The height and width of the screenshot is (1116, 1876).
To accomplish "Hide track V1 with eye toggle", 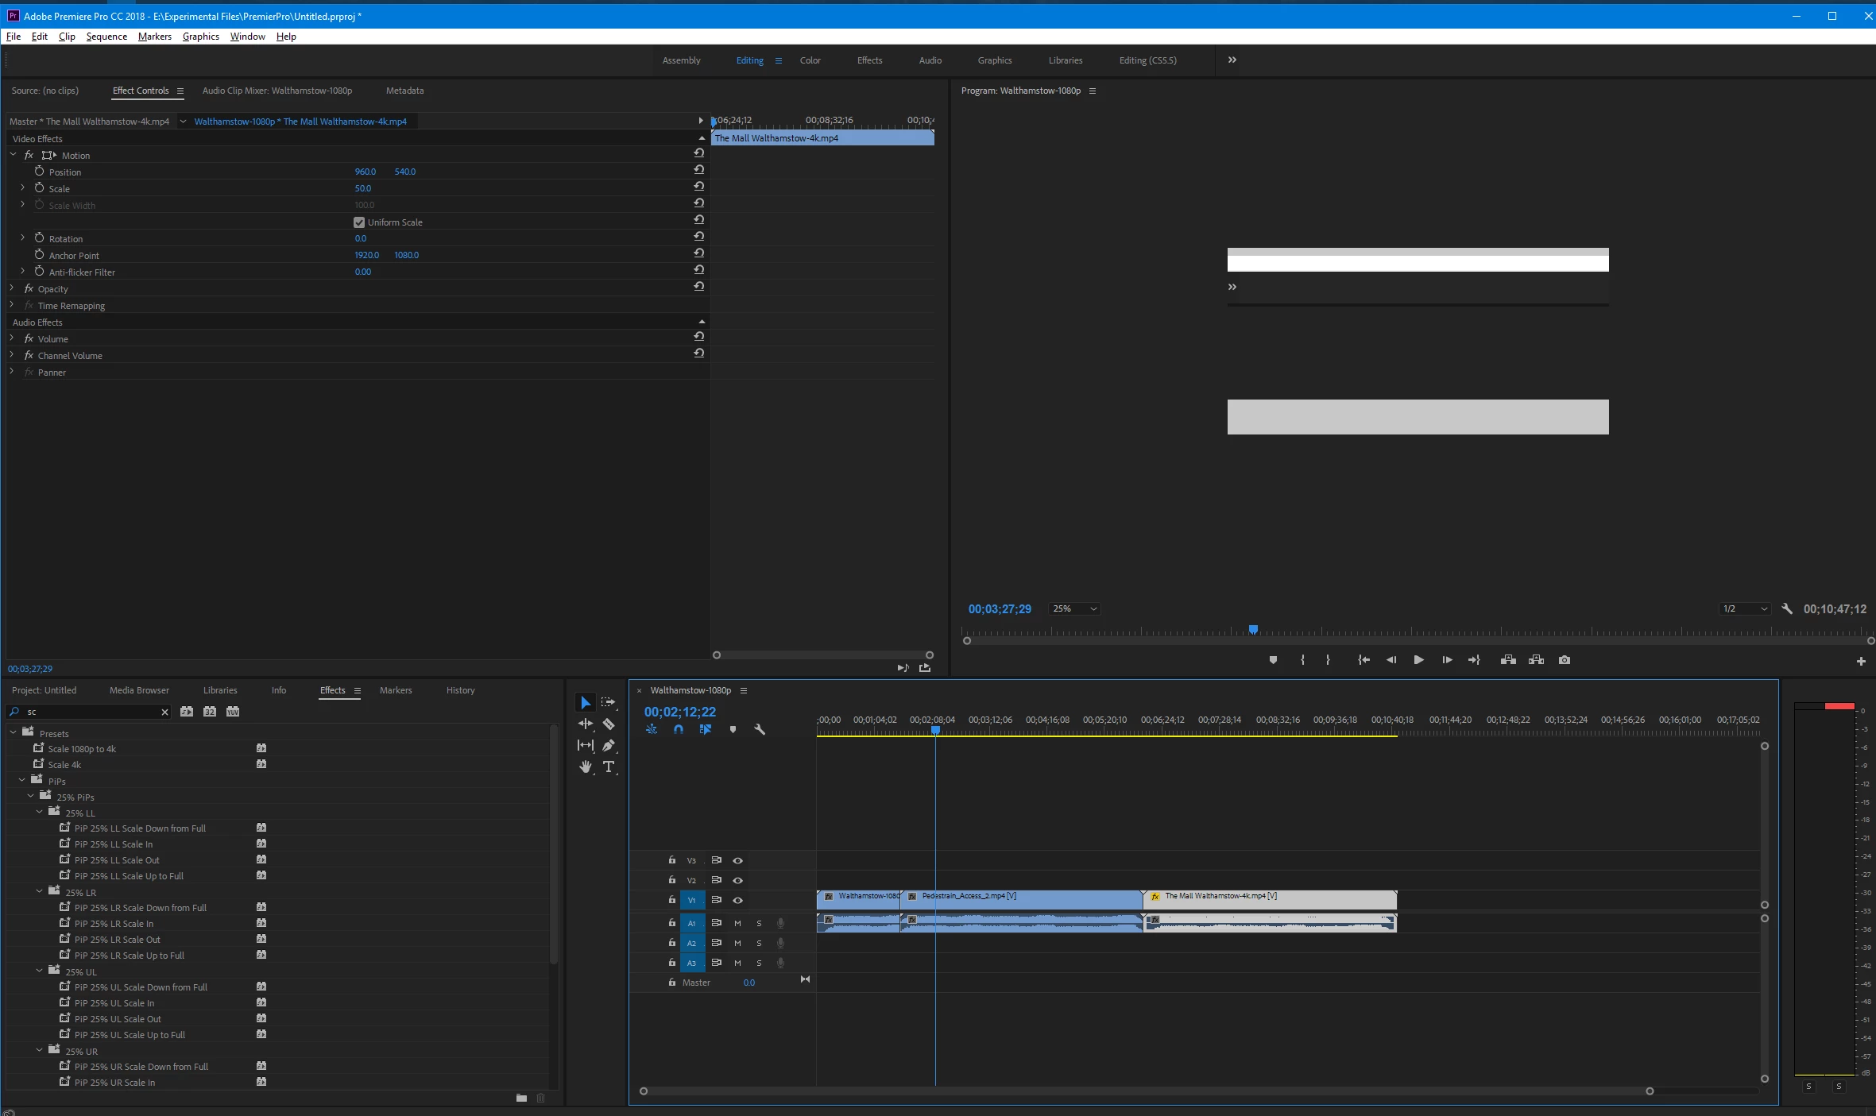I will pyautogui.click(x=737, y=900).
